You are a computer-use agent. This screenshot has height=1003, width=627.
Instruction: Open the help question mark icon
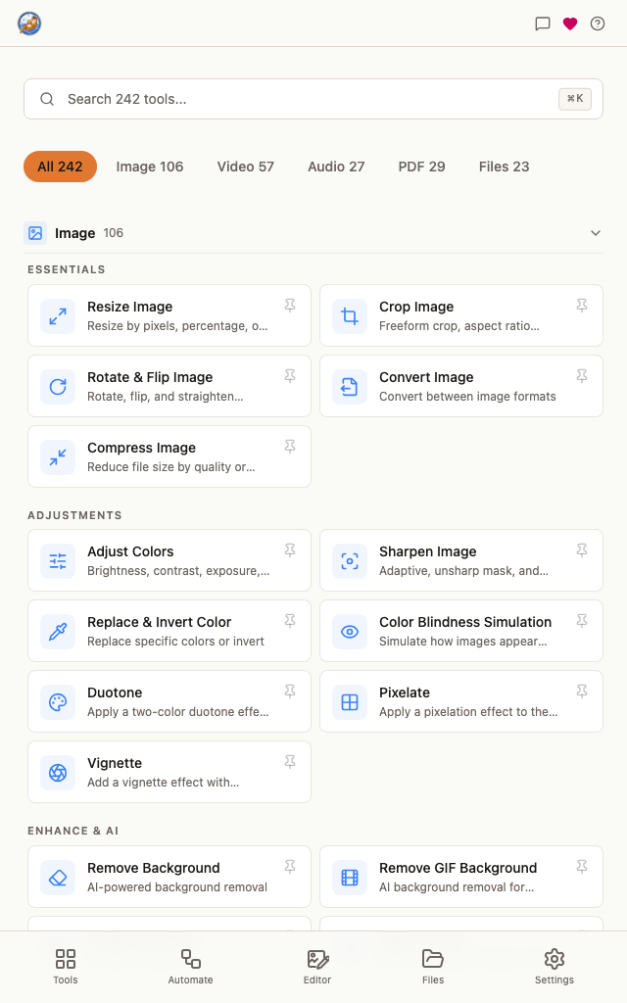click(598, 24)
